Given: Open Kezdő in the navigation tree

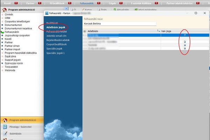Looking at the screenshot, I should click(8, 39).
